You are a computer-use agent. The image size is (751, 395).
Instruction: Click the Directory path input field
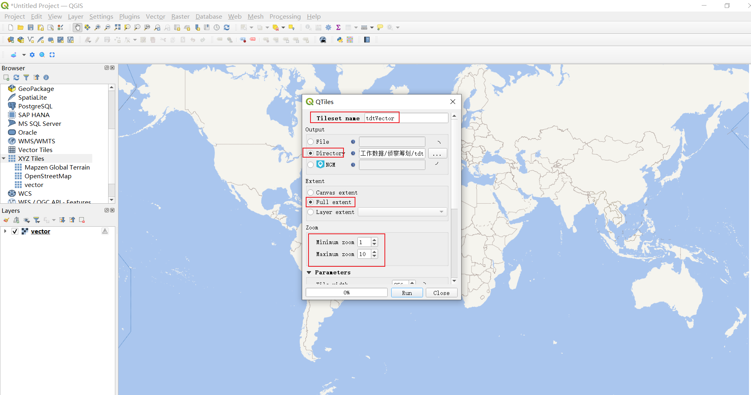point(392,153)
